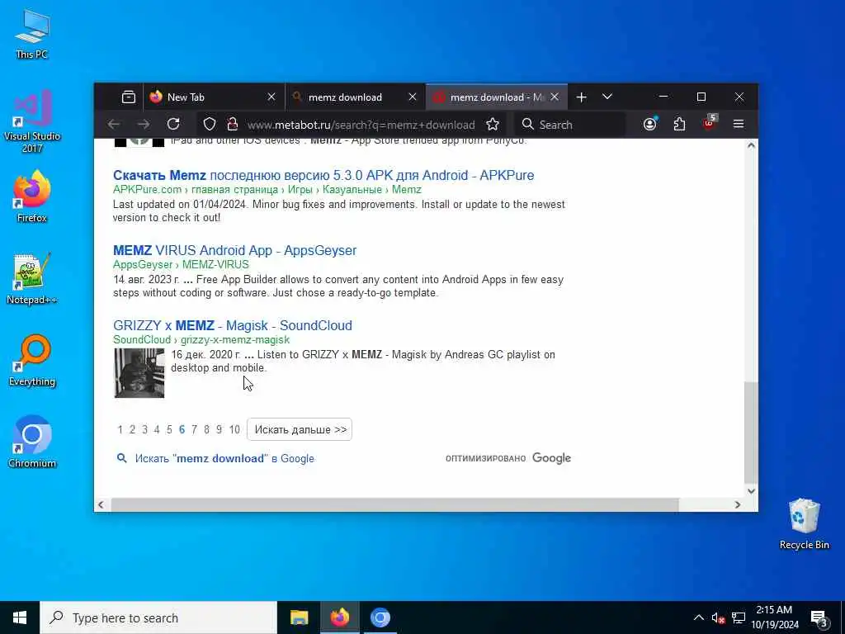
Task: Click the muted volume tray icon
Action: pyautogui.click(x=718, y=617)
